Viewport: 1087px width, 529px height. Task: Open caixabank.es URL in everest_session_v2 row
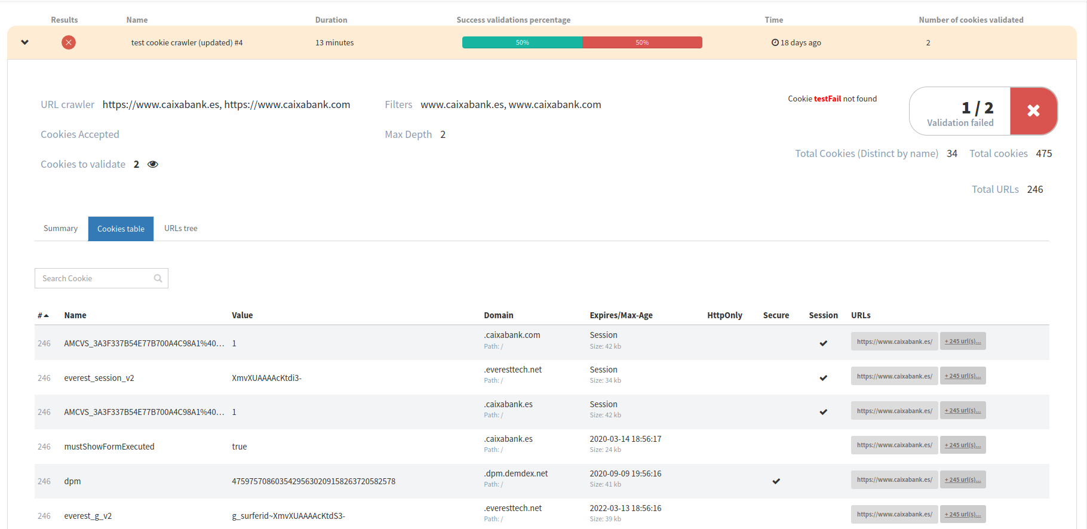(895, 376)
